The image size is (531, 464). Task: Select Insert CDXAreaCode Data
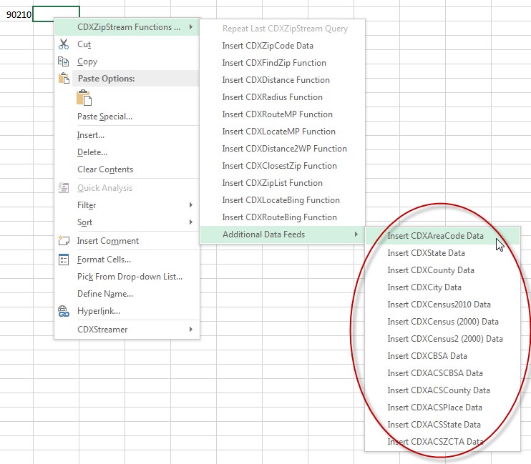(442, 236)
